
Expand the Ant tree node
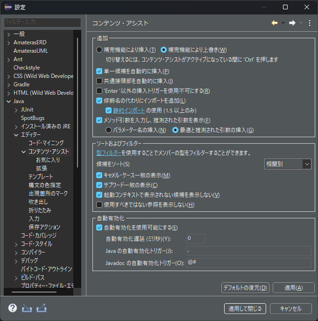[x=8, y=60]
